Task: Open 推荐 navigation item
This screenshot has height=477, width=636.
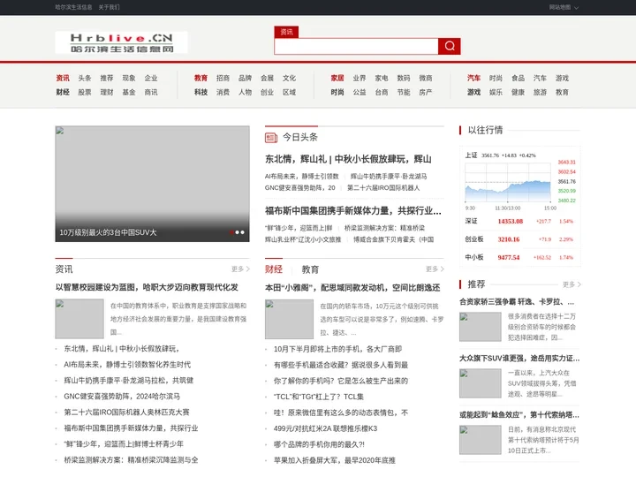Action: (x=107, y=78)
